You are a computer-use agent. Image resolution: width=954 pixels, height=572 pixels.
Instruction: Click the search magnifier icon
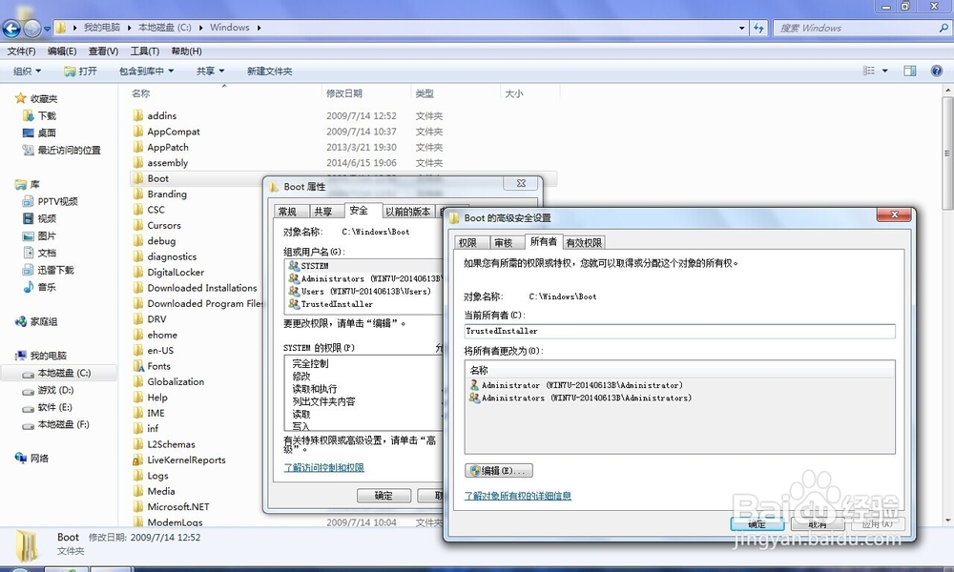point(944,28)
